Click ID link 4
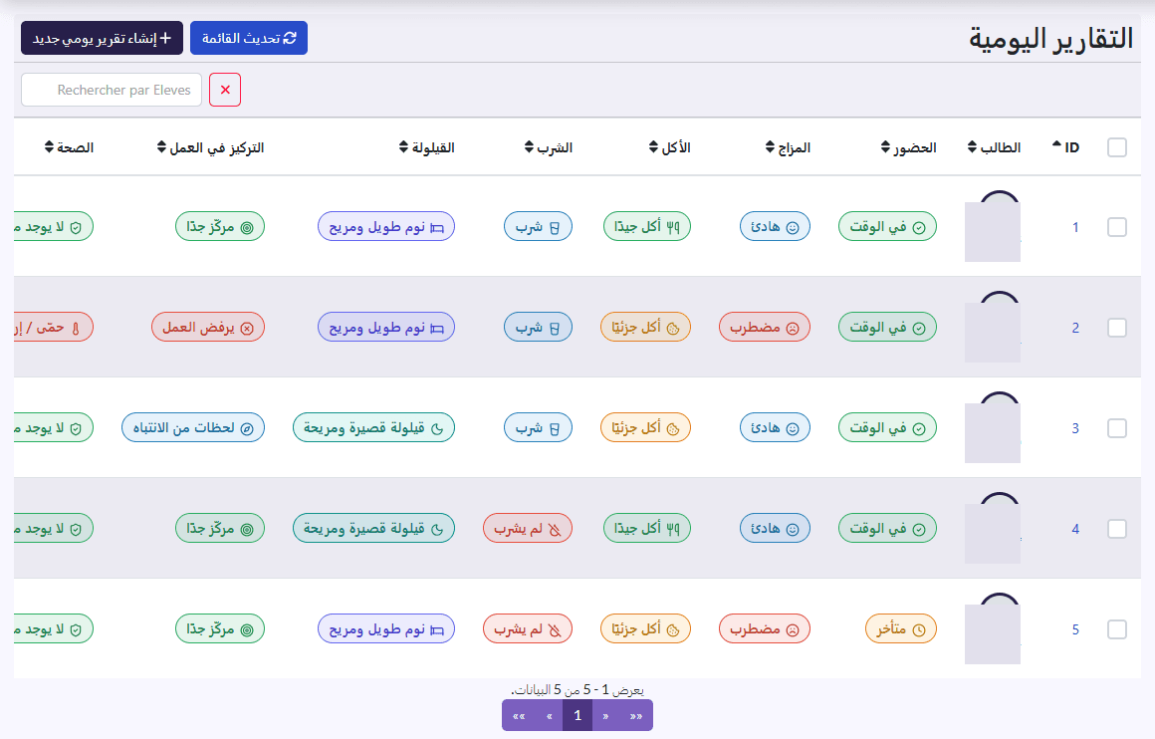Viewport: 1155px width, 739px height. click(x=1074, y=528)
